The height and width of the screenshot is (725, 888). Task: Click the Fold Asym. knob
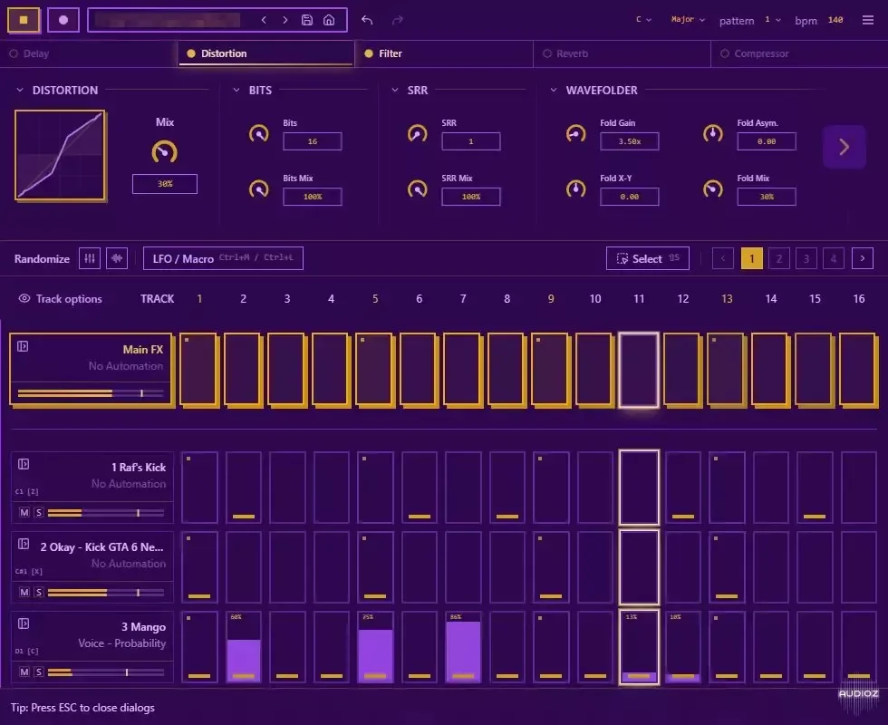pos(713,134)
